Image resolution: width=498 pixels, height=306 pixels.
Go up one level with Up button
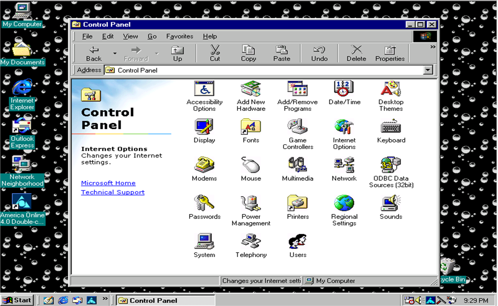point(178,53)
